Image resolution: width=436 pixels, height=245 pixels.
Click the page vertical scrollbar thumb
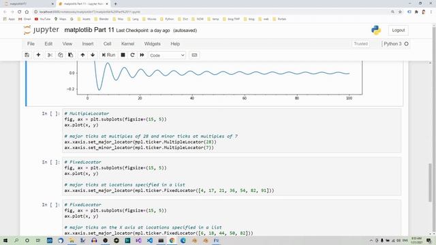point(430,182)
